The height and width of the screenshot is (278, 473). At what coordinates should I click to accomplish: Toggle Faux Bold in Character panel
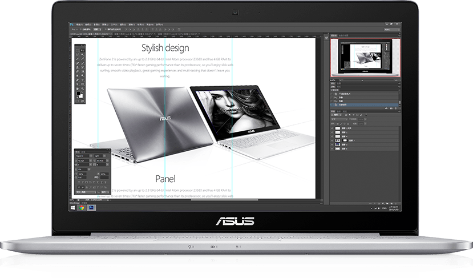tap(79, 182)
